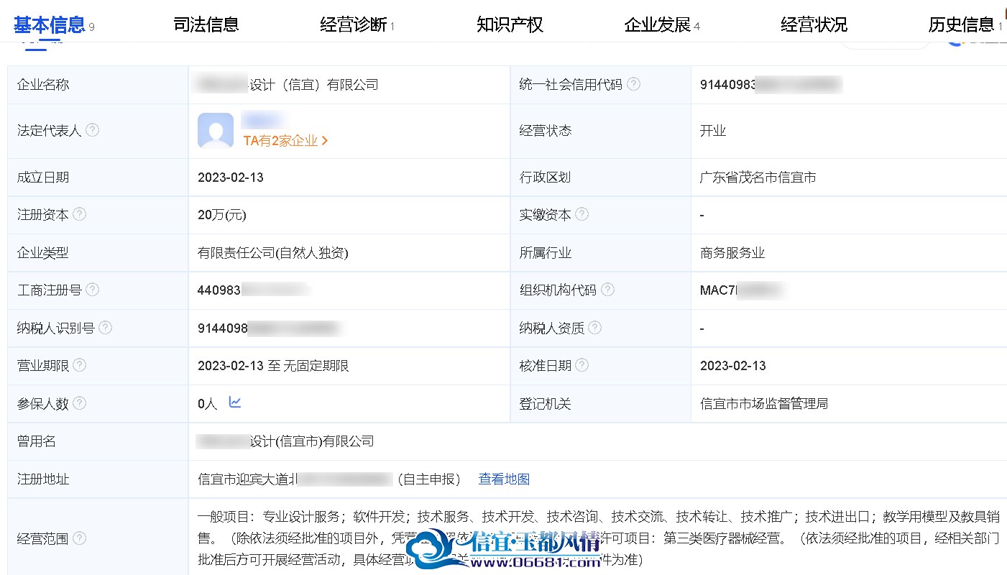Screen dimensions: 1007x575
Task: Click help icon next to 工商注册号
Action: pos(92,290)
